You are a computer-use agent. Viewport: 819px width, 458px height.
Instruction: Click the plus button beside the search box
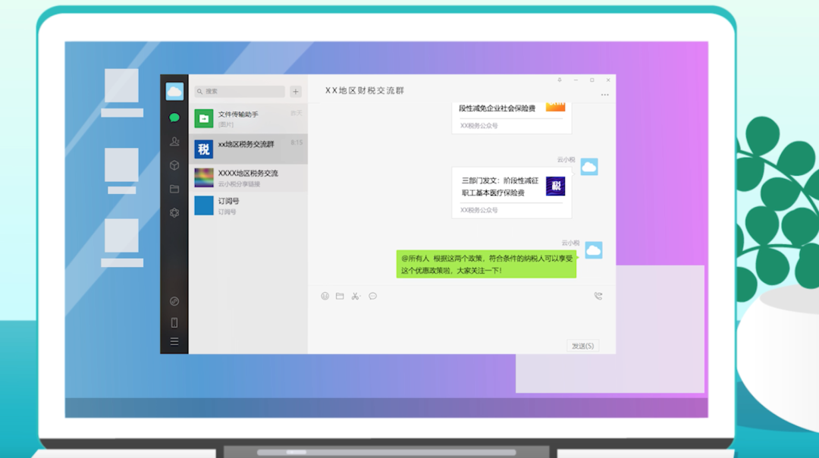(296, 92)
